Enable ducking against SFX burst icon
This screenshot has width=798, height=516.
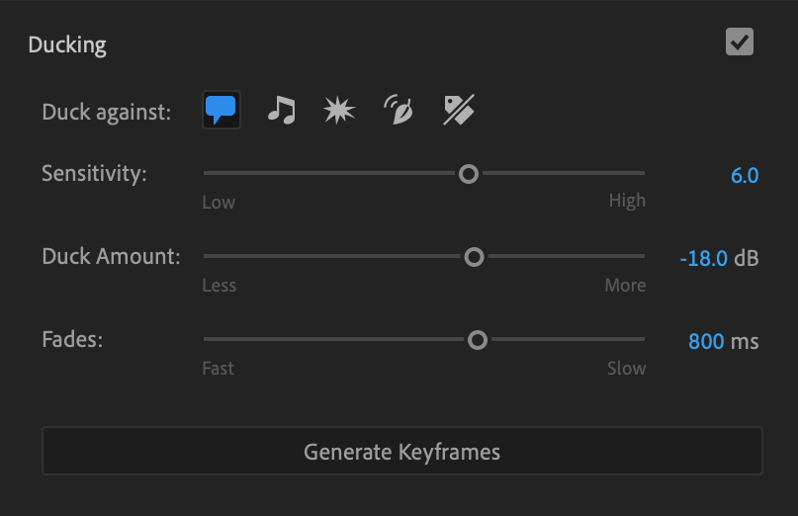click(x=339, y=111)
